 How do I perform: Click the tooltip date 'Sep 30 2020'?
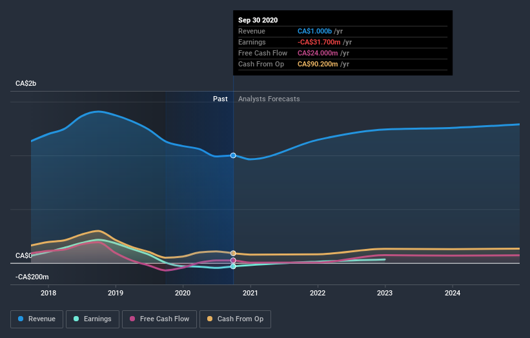[258, 20]
